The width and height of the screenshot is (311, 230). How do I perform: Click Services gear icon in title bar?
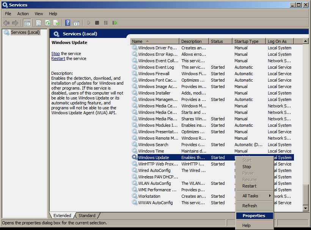(x=5, y=5)
